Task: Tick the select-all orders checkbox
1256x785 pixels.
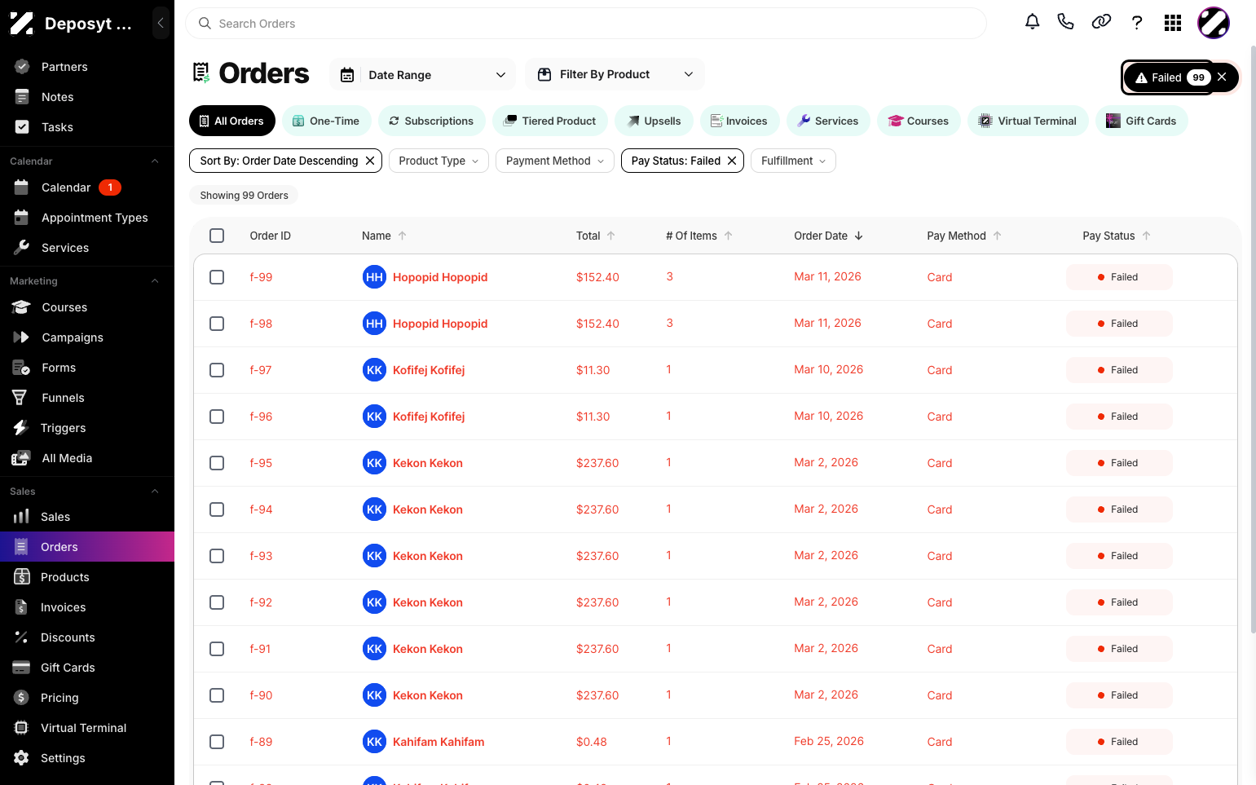Action: point(217,236)
